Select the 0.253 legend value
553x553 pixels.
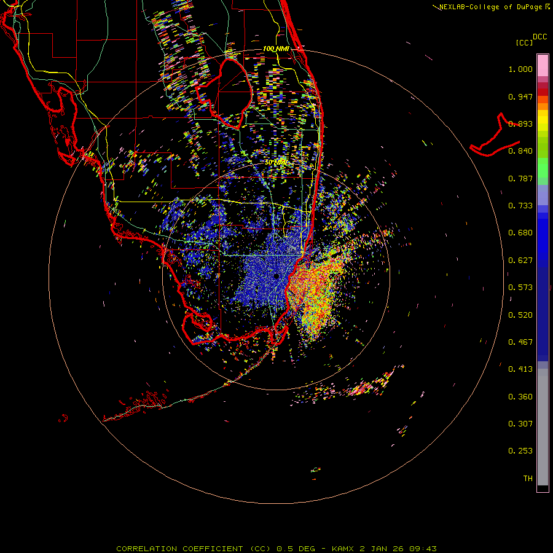[520, 451]
